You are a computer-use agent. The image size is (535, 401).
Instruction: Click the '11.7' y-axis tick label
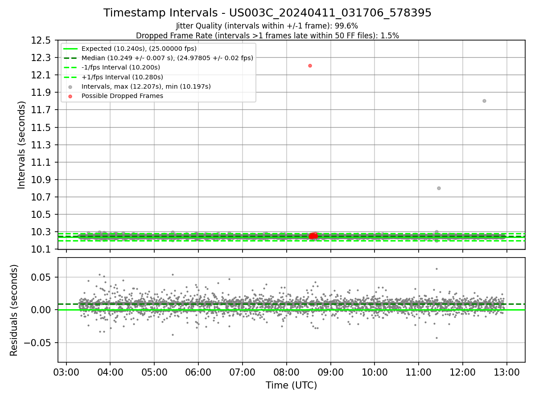click(41, 110)
